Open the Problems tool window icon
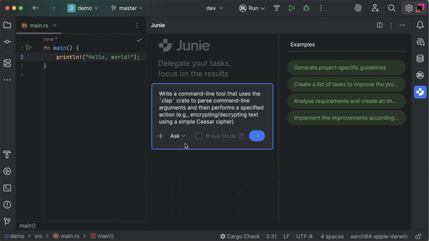Image resolution: width=429 pixels, height=241 pixels. (7, 205)
